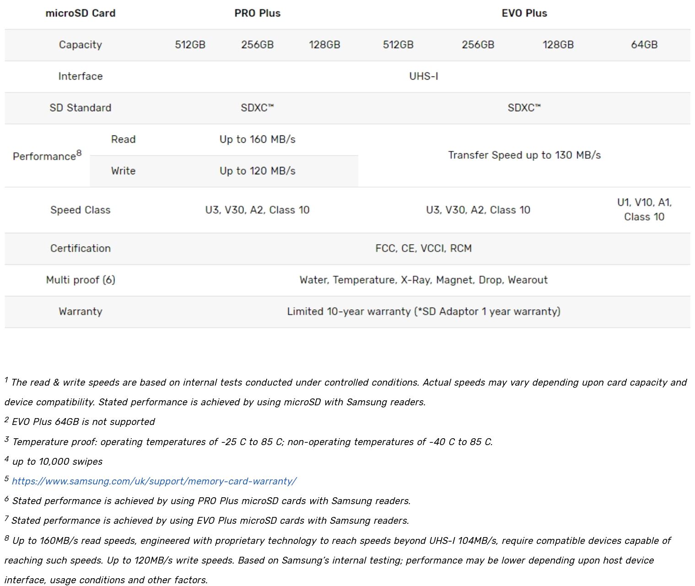Image resolution: width=695 pixels, height=586 pixels.
Task: Click the Up to 160 MB/s value
Action: (x=258, y=140)
